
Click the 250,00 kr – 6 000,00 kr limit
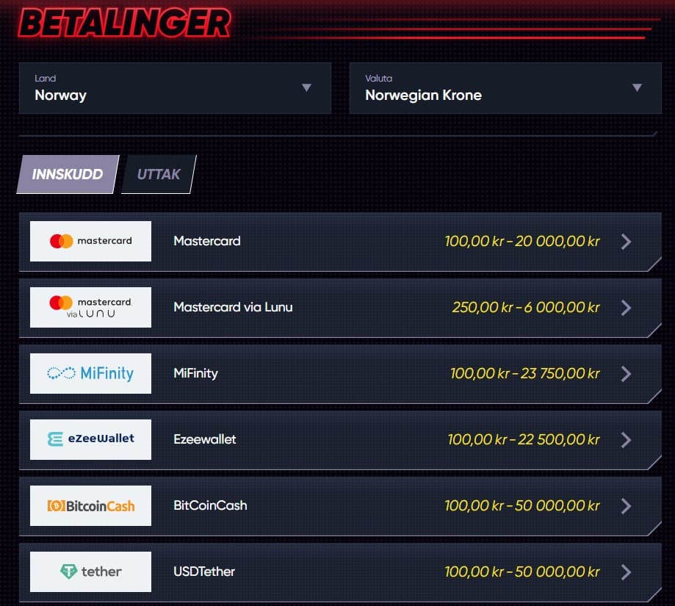pyautogui.click(x=526, y=307)
